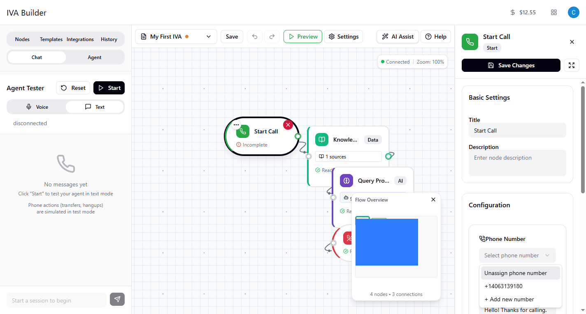Open three-dots menu on Start Call node
Image resolution: width=586 pixels, height=314 pixels.
[236, 125]
